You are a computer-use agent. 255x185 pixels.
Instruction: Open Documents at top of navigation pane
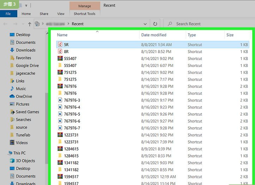coord(23,43)
